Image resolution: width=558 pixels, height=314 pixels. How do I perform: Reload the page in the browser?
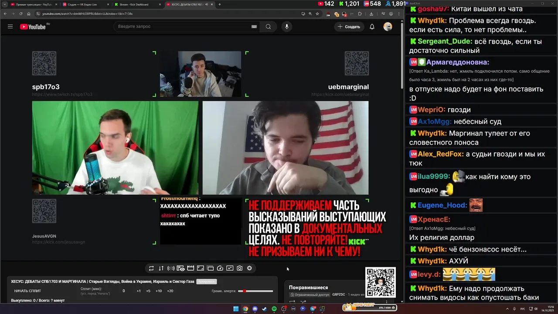coord(21,14)
